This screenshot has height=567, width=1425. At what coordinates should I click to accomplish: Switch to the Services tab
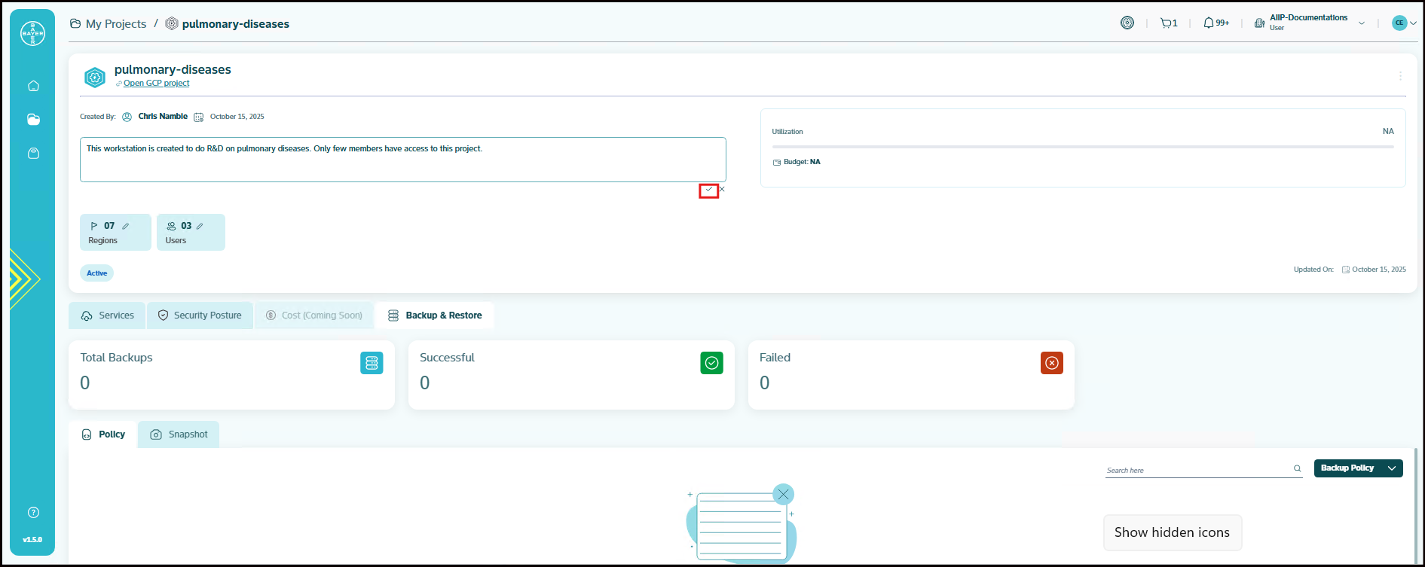click(x=108, y=316)
